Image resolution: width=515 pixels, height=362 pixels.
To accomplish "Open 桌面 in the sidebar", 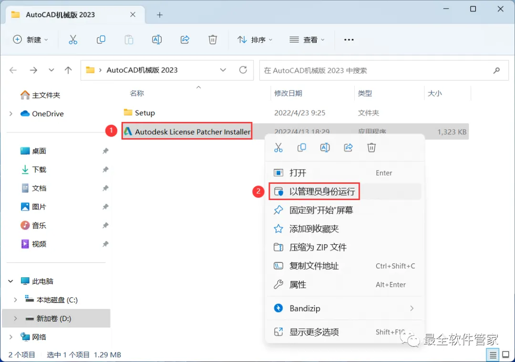I will coord(33,151).
